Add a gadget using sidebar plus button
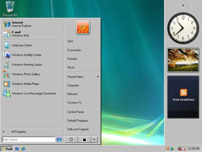The image size is (202, 152). tap(183, 5)
